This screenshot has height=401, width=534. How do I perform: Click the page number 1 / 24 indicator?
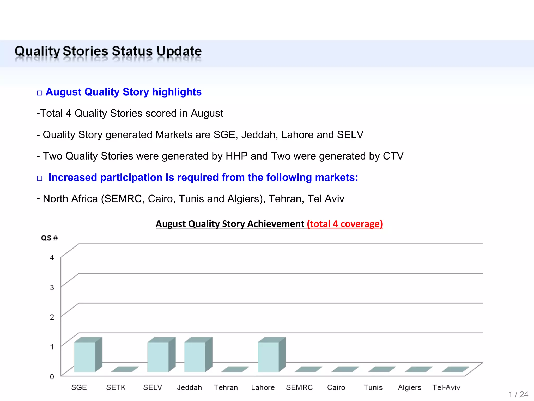(x=518, y=394)
